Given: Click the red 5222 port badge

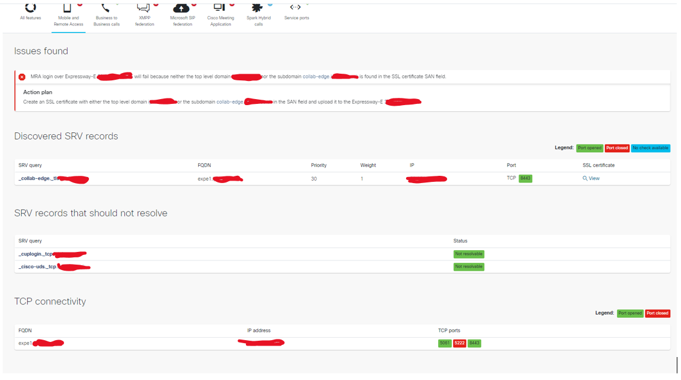Looking at the screenshot, I should 459,343.
